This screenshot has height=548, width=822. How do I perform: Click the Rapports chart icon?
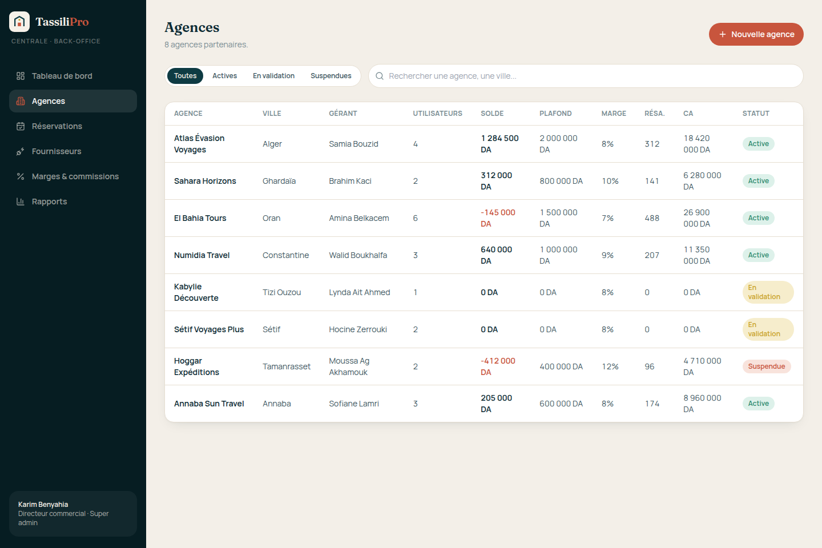21,202
